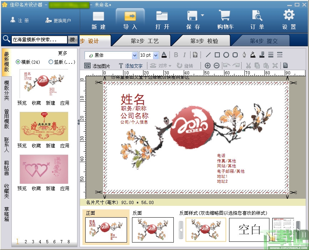Switch to 第2步 工艺 tab
Viewport: 309px width, 250px height.
(145, 41)
